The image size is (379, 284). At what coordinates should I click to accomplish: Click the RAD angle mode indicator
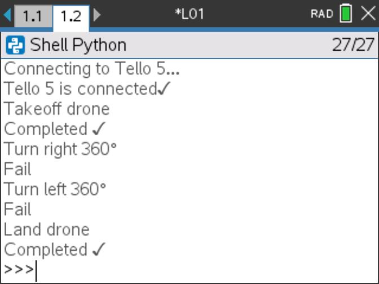(321, 14)
